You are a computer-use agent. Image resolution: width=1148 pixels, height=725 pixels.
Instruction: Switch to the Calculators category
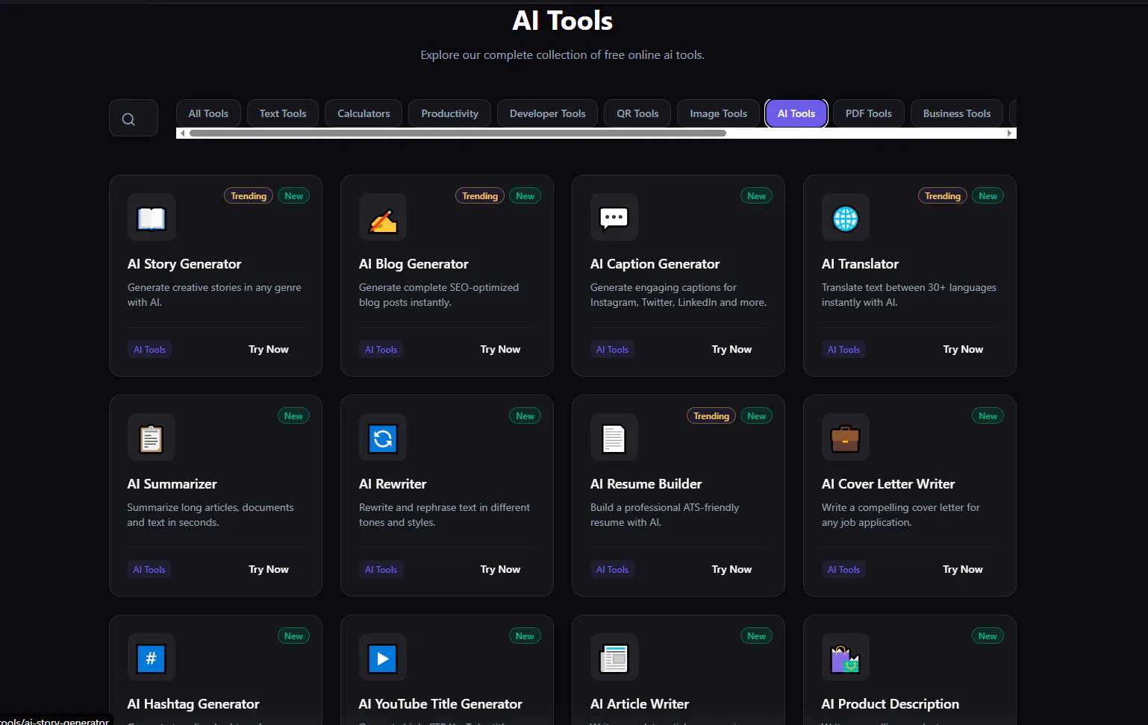pos(364,113)
